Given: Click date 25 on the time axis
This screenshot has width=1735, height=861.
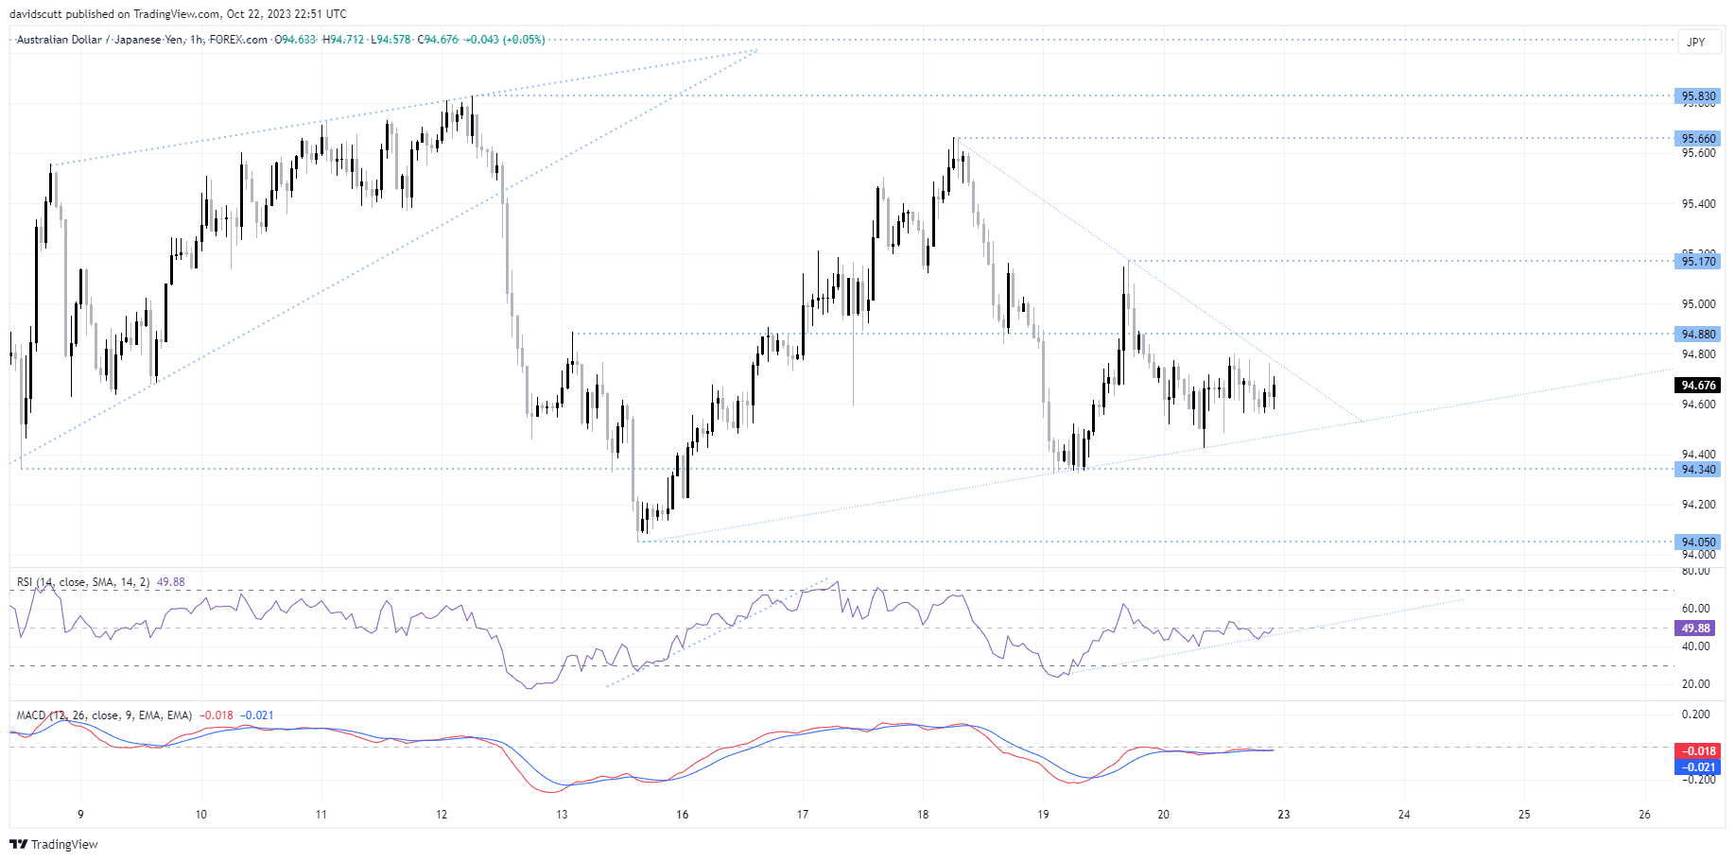Looking at the screenshot, I should click(x=1524, y=815).
